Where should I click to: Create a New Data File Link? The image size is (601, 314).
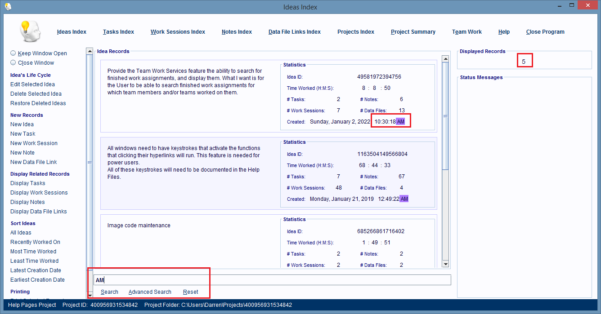click(34, 162)
